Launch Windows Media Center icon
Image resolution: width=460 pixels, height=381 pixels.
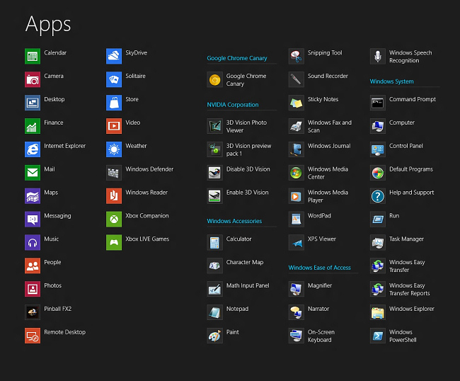[297, 173]
